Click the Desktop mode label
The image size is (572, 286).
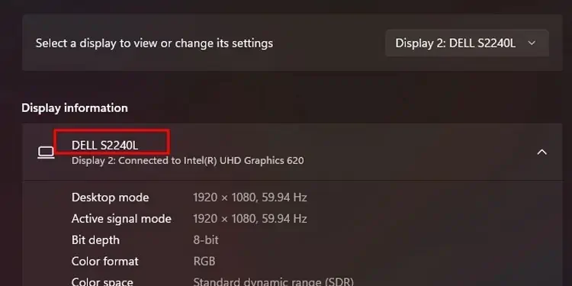point(110,198)
